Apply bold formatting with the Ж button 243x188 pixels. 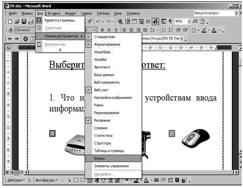click(102, 30)
